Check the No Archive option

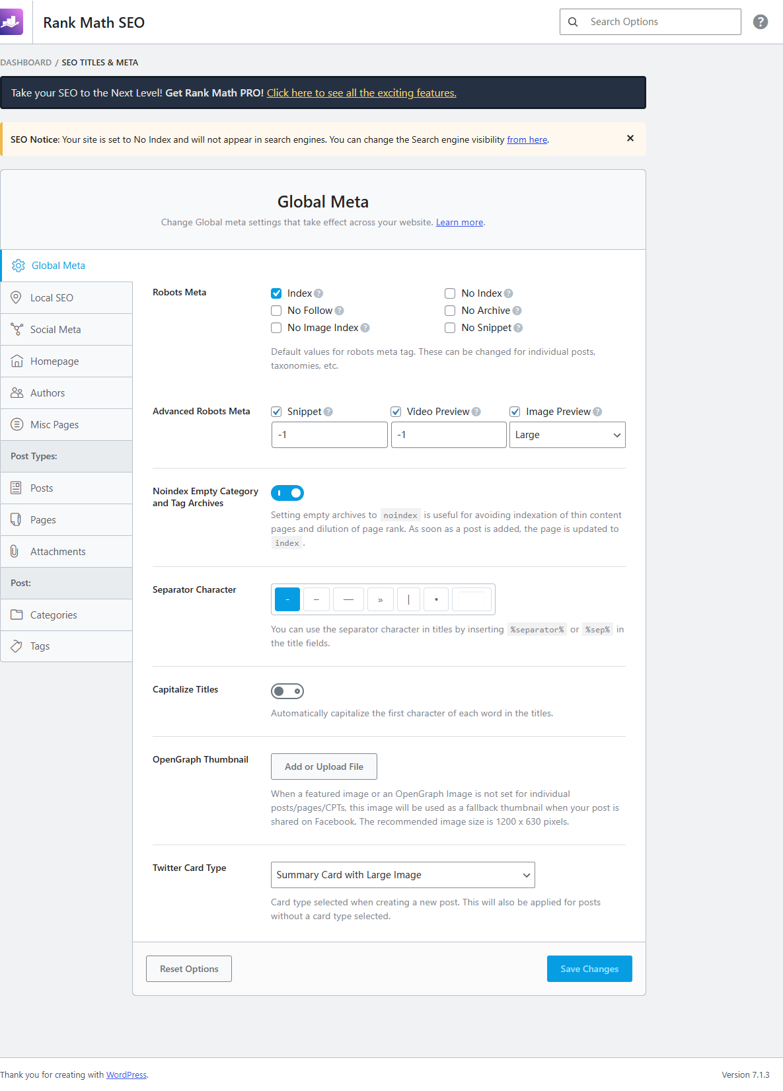(450, 311)
